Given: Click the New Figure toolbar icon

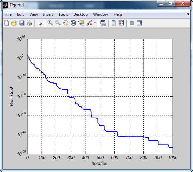Looking at the screenshot, I should click(x=6, y=23).
